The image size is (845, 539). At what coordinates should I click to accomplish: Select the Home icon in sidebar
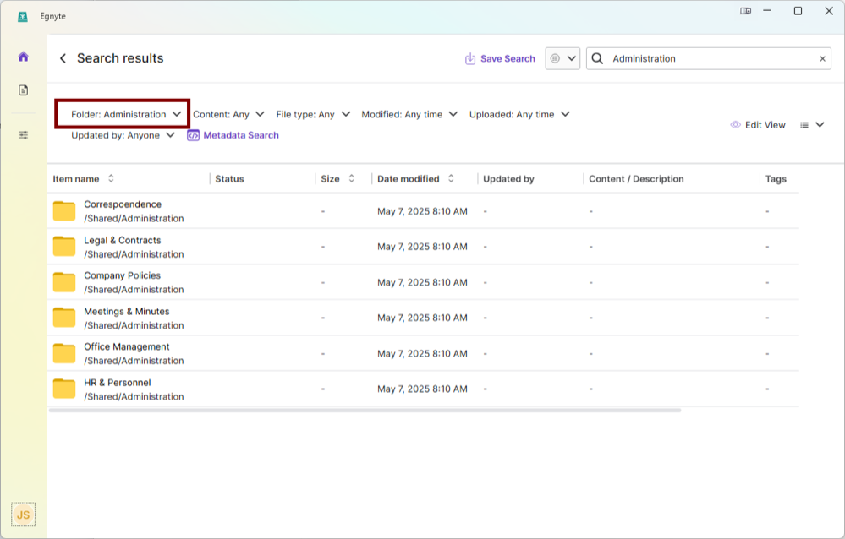pos(23,56)
